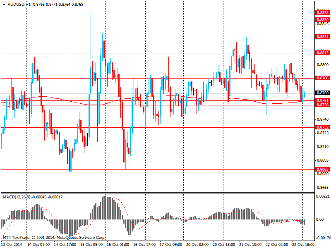Select the MACD(12,26,9) indicator label
This screenshot has width=331, height=248.
[x=19, y=196]
